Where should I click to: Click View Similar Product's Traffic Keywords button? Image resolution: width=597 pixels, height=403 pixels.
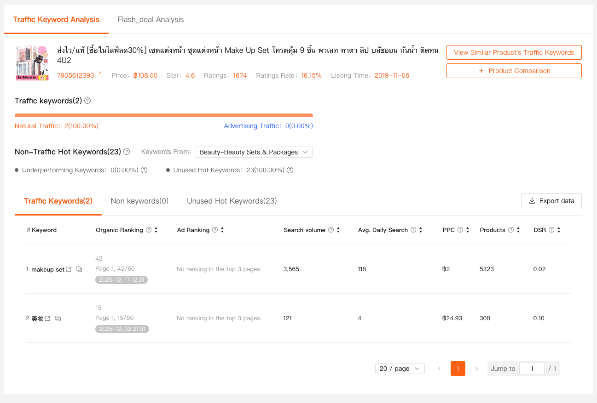pos(514,52)
